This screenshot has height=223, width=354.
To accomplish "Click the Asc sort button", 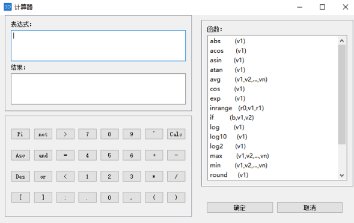I will (x=20, y=155).
